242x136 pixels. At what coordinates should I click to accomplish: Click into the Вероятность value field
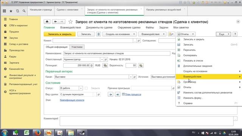[131, 65]
